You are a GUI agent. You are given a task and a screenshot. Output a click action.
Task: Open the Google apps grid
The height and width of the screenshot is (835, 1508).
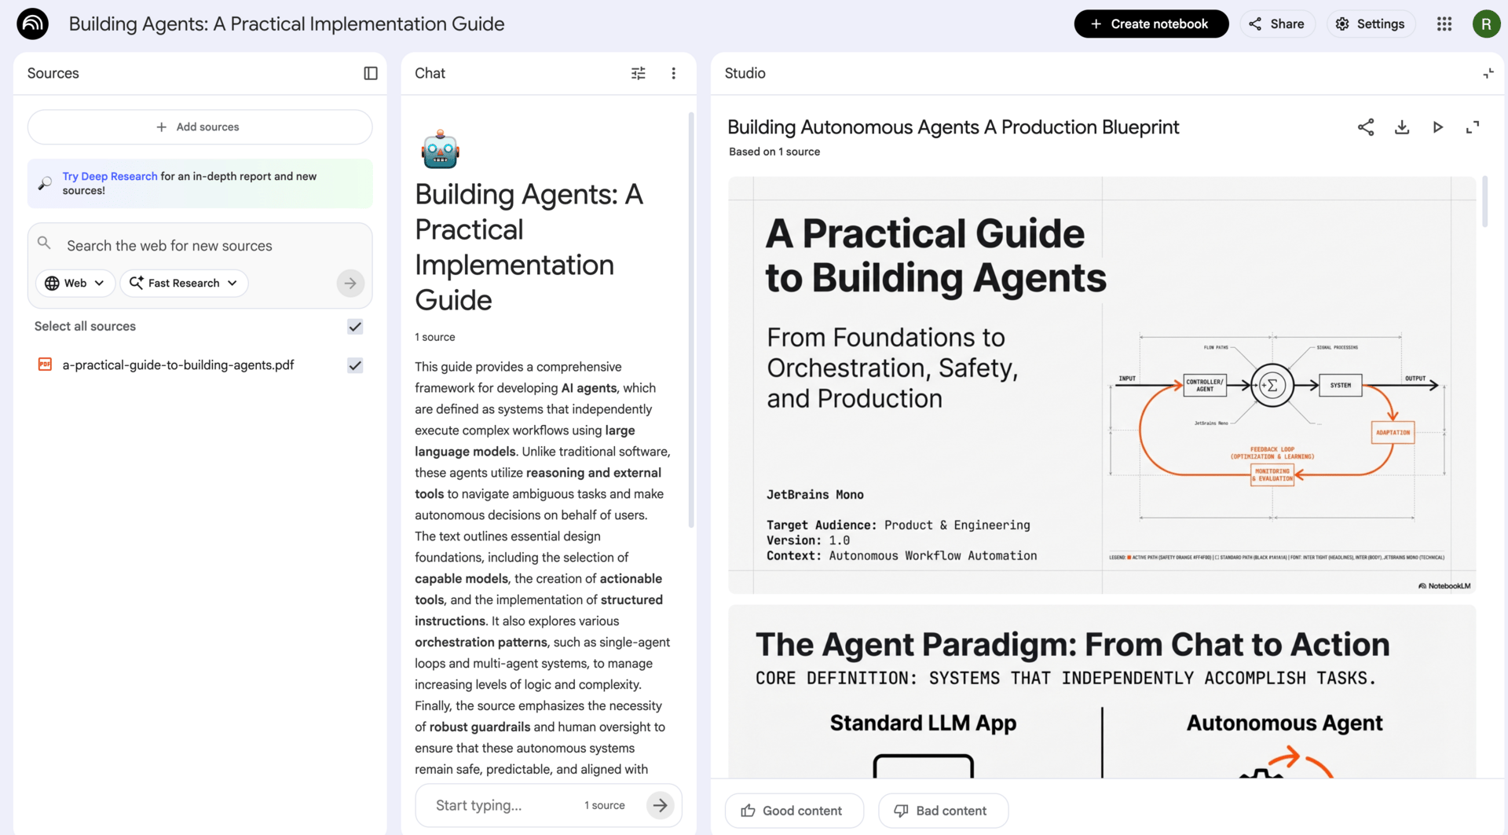pyautogui.click(x=1444, y=24)
